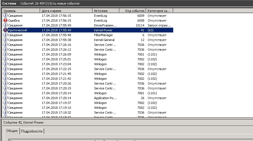Click red error icon for EventLog 6008
This screenshot has width=253, height=141.
pyautogui.click(x=5, y=20)
